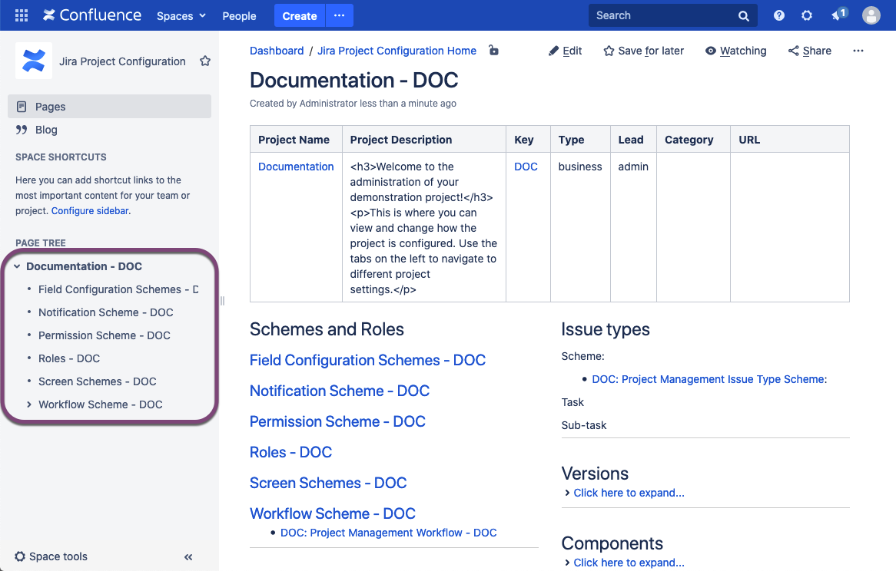This screenshot has width=896, height=571.
Task: Expand the Components section
Action: [x=624, y=563]
